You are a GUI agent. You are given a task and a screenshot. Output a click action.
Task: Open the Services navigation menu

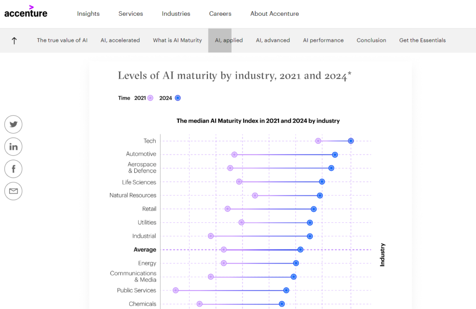tap(130, 13)
